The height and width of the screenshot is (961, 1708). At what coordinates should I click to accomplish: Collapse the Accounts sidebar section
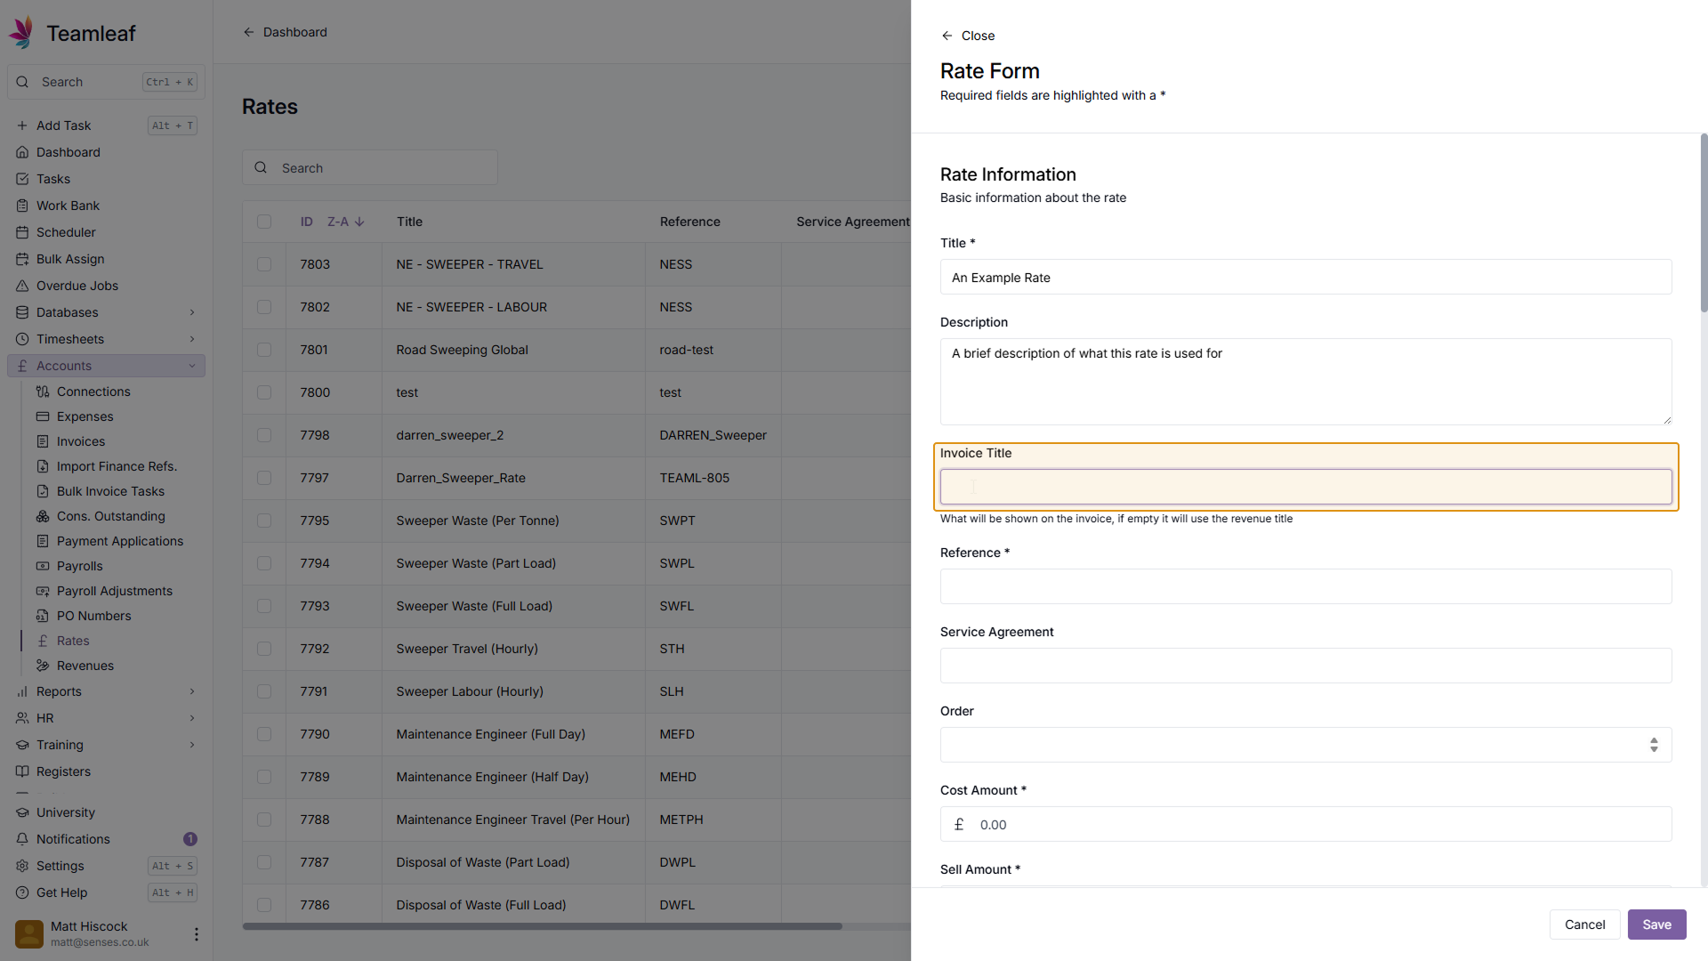pos(192,366)
